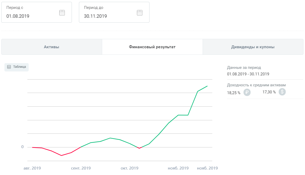
Task: Click the period text 01.08.2019 - 30.11.2019
Action: tap(248, 74)
